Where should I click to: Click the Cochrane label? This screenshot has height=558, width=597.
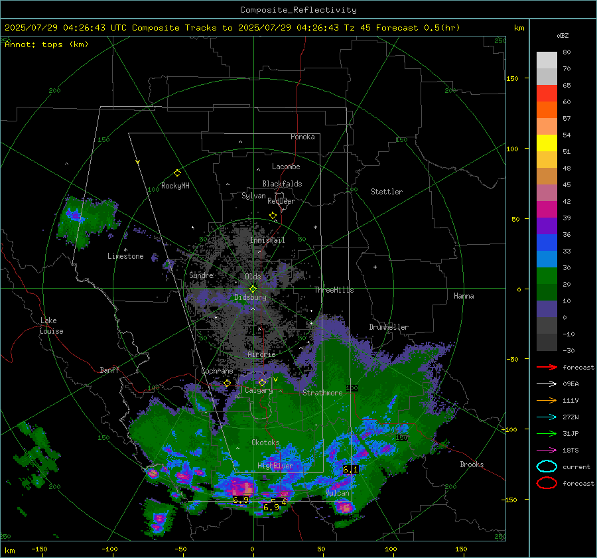217,371
